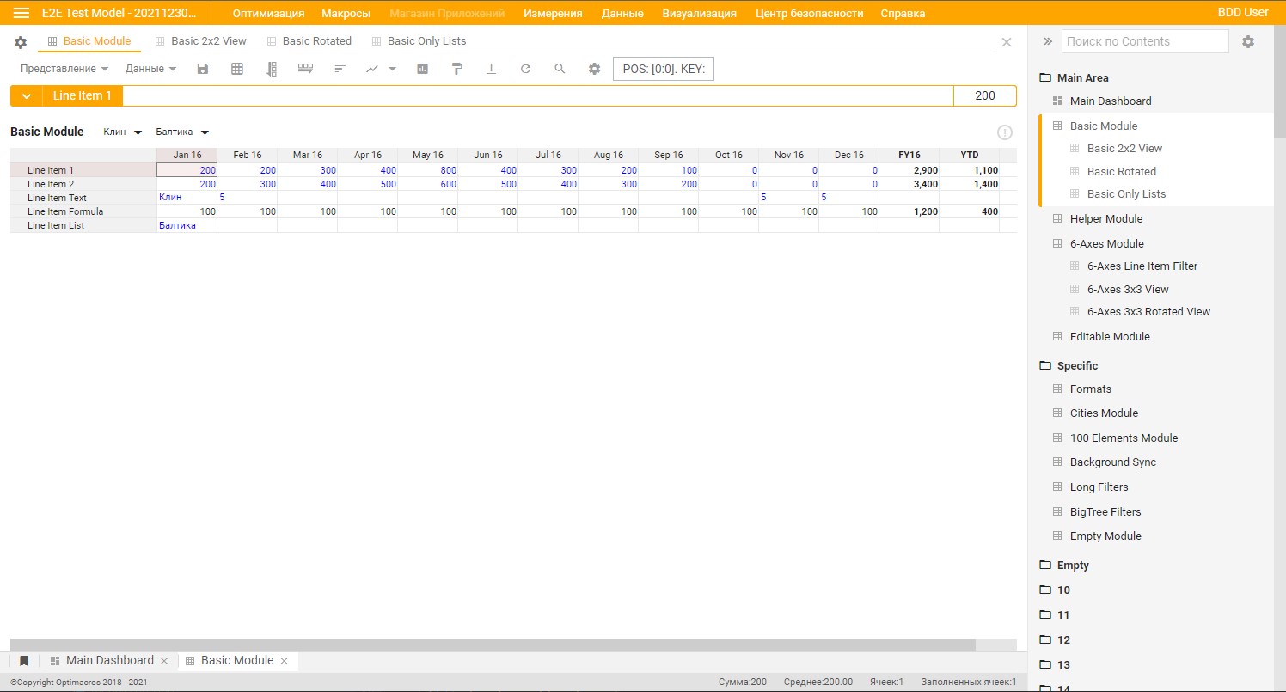Screen dimensions: 1286x692
Task: Open Editable Module in the Contents tree
Action: (x=1110, y=336)
